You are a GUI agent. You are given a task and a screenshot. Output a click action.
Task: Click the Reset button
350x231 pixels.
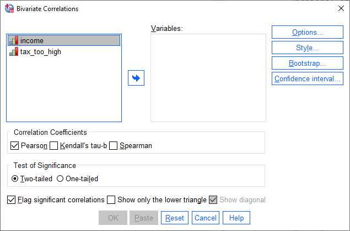click(x=175, y=218)
